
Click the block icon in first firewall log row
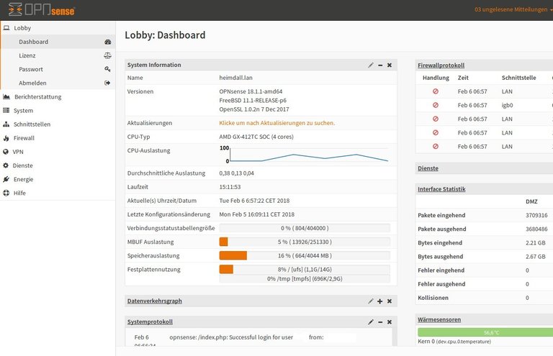pos(436,91)
